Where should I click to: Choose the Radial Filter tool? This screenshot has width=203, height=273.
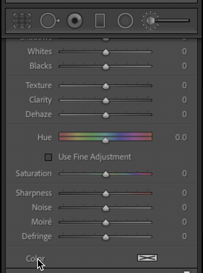click(x=125, y=21)
